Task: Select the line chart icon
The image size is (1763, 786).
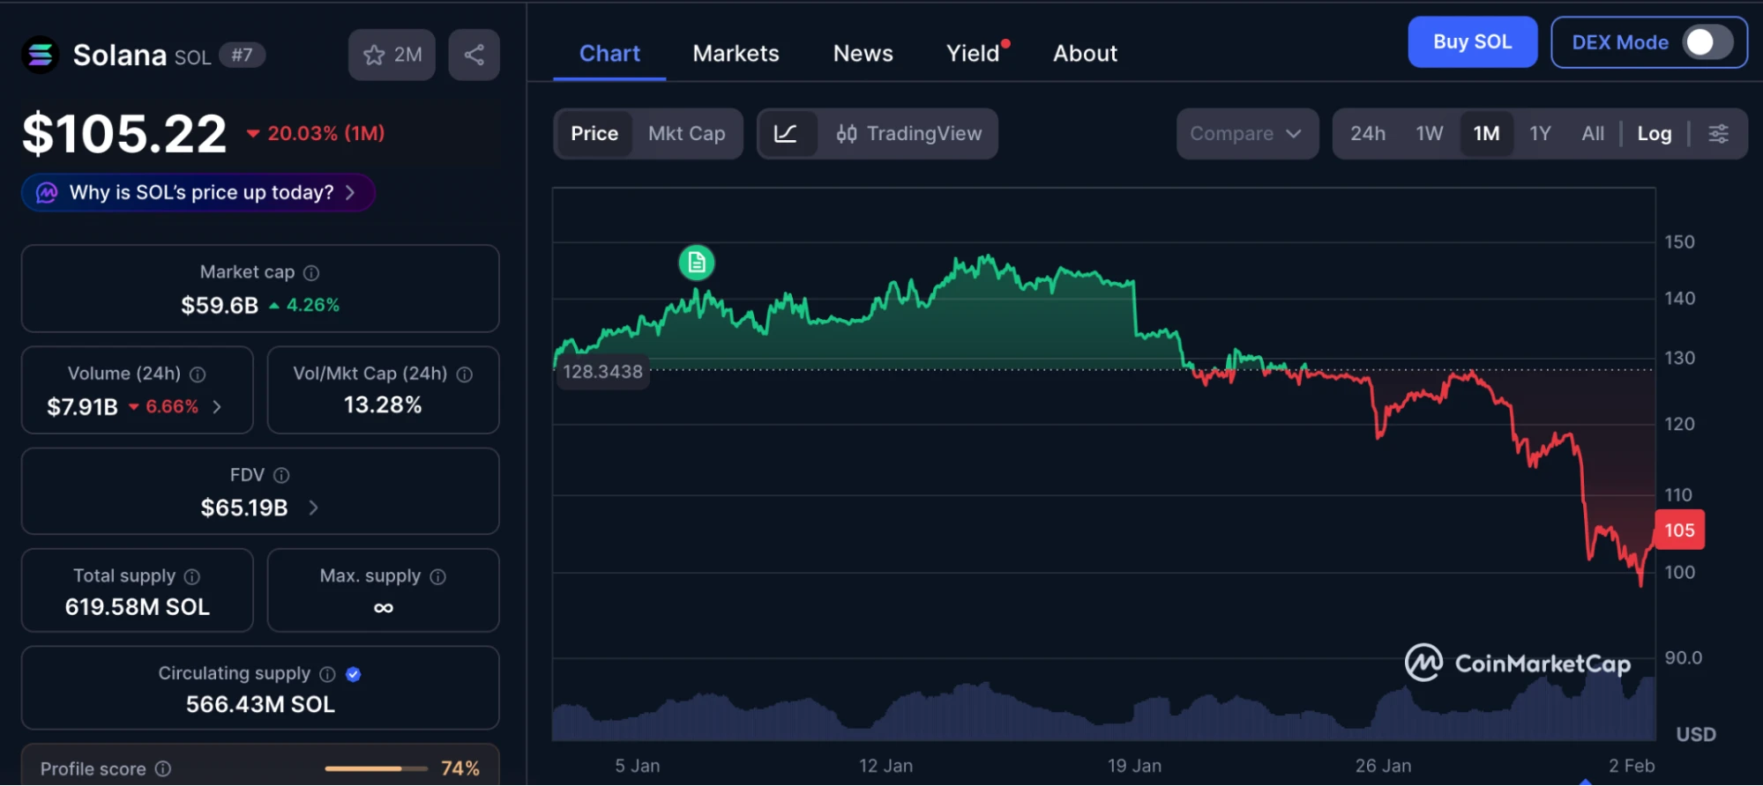Action: [x=785, y=134]
